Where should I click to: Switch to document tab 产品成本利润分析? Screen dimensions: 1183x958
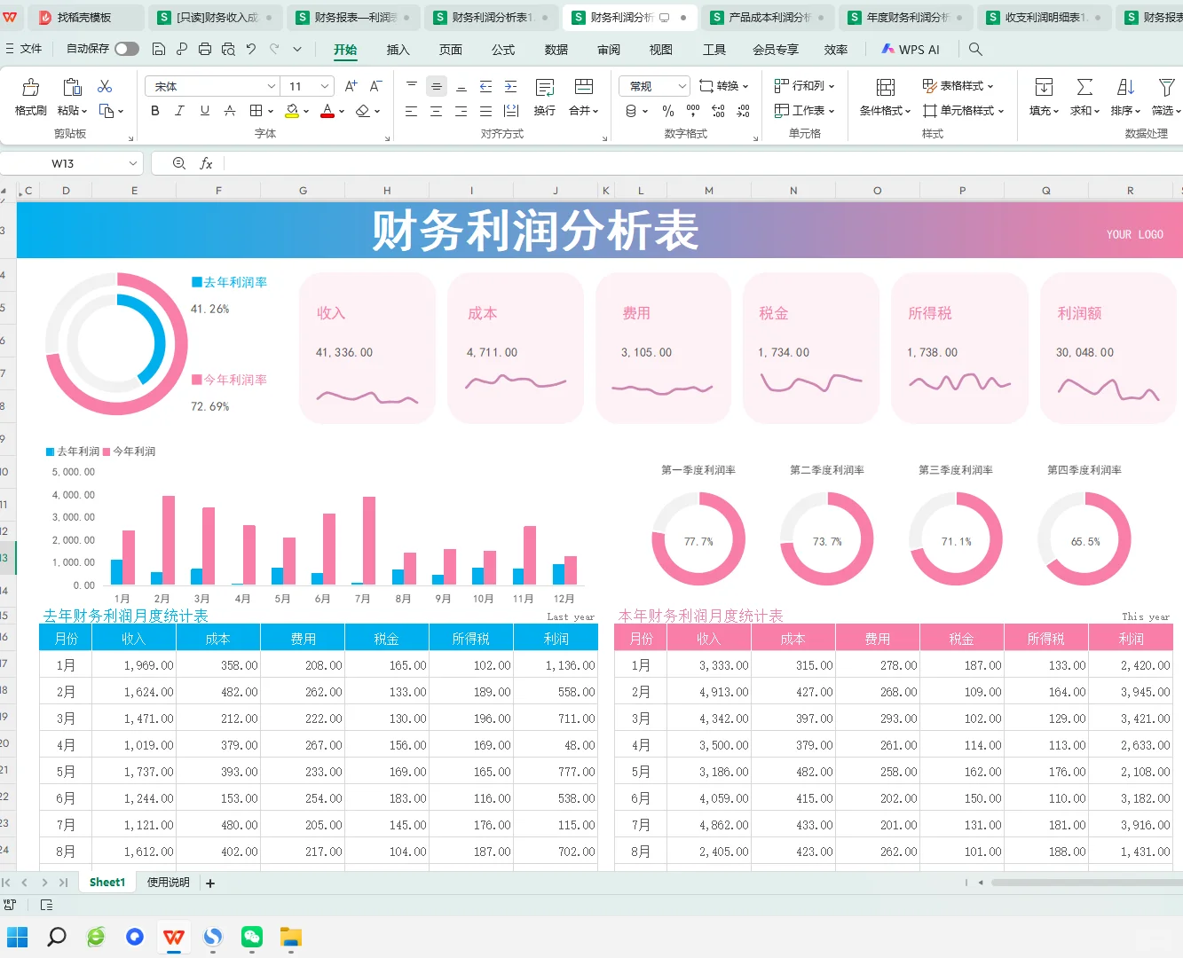tap(770, 17)
